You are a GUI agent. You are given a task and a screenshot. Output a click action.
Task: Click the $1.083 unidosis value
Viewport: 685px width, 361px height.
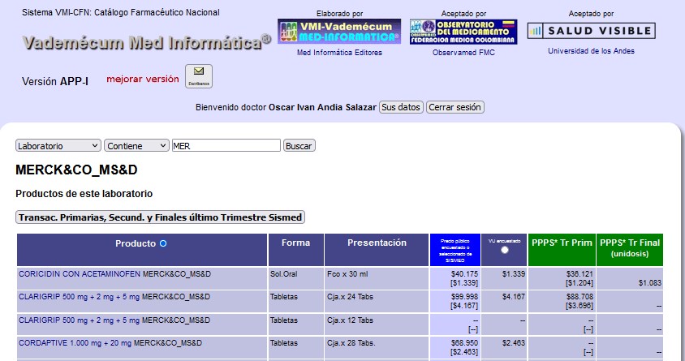[x=649, y=283]
